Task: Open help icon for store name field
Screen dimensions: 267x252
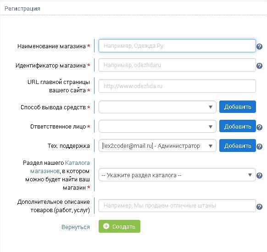Action: [259, 46]
